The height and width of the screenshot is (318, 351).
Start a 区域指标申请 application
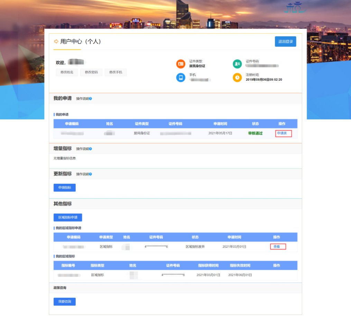click(x=68, y=217)
